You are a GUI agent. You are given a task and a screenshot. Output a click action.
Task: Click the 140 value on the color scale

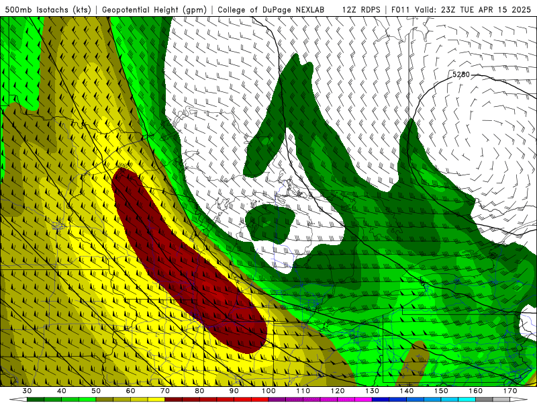point(407,391)
